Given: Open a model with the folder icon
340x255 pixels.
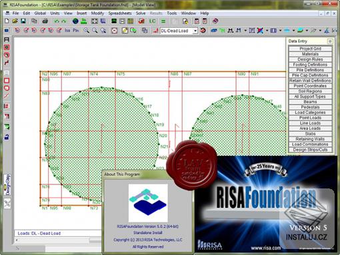Looking at the screenshot, I should (x=15, y=21).
